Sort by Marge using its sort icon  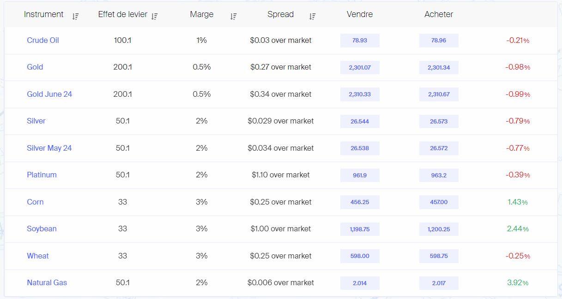[233, 17]
